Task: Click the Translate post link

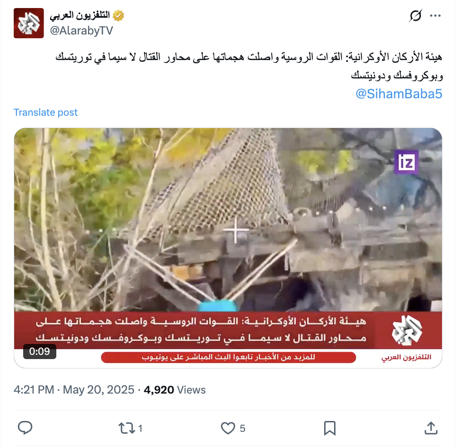Action: pos(46,112)
